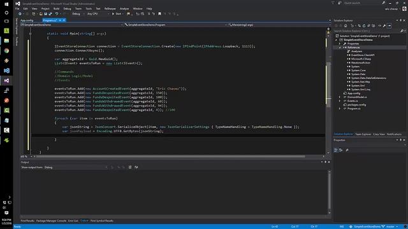Collapse the References node in Solution Explorer
The image size is (408, 229).
click(340, 48)
